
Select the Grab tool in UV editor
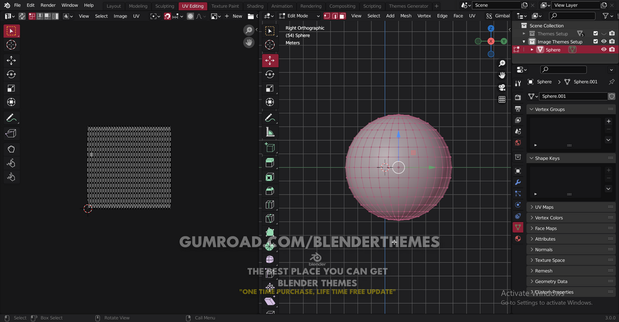click(11, 149)
